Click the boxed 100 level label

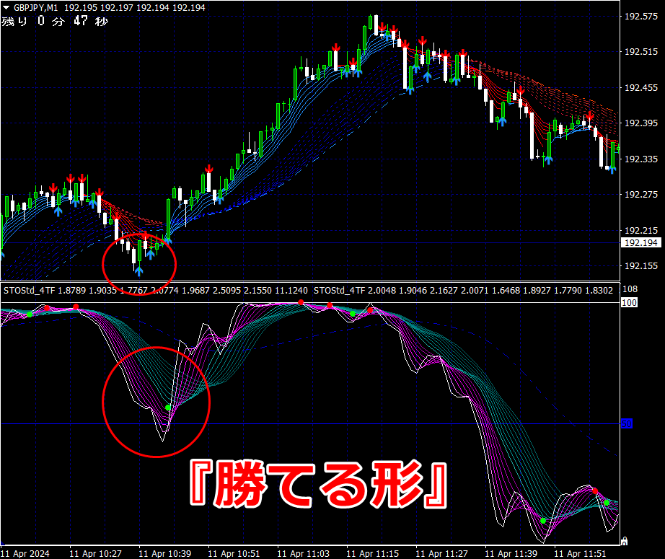(x=629, y=302)
